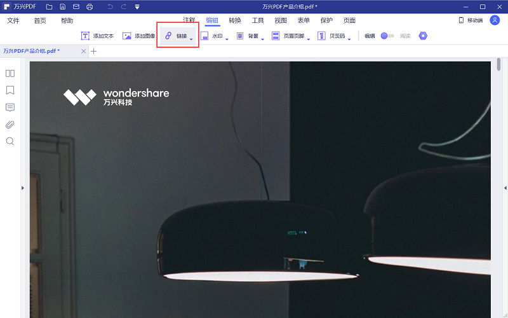This screenshot has height=318, width=508.
Task: Expand the Watermark (水印) dropdown
Action: 228,39
